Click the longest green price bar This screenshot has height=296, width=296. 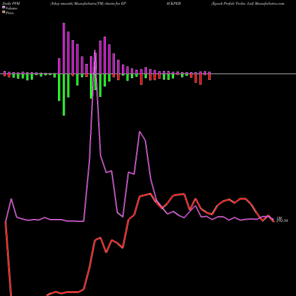click(x=64, y=95)
